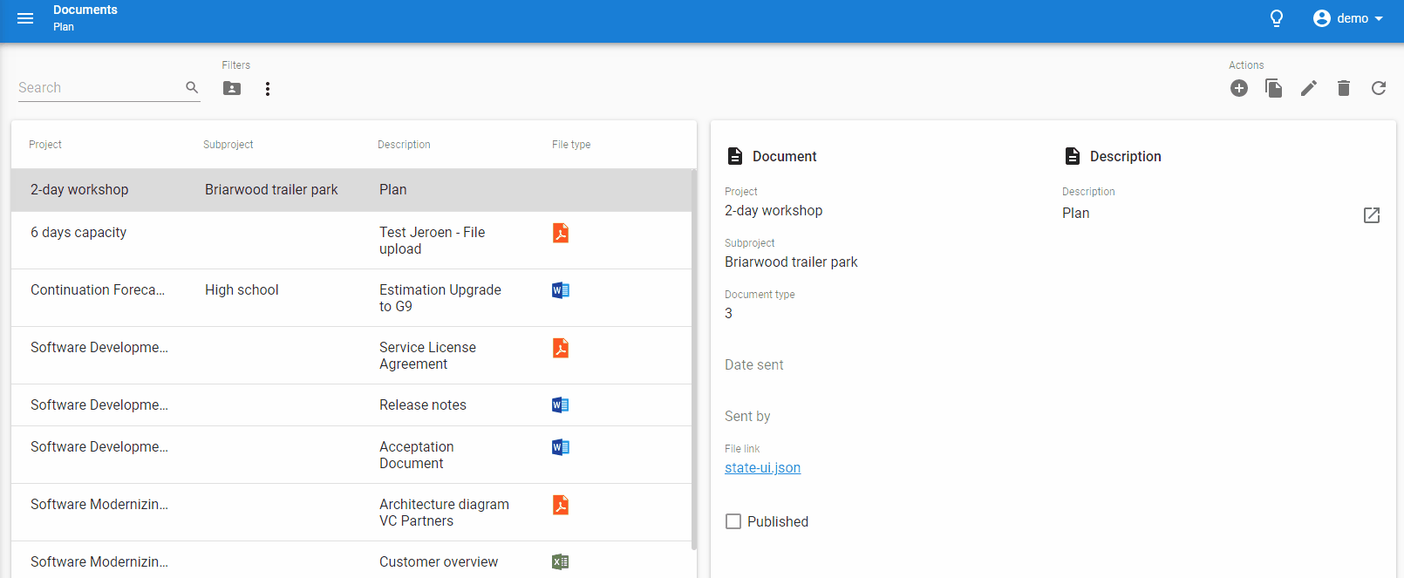Click the documents list vertical scrollbar
The height and width of the screenshot is (578, 1404).
pyautogui.click(x=694, y=360)
